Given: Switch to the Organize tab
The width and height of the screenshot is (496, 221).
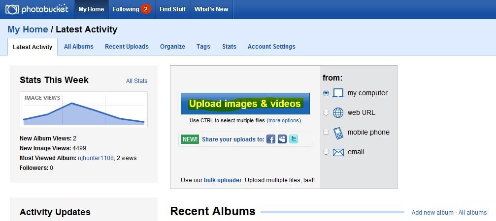Looking at the screenshot, I should coord(172,46).
